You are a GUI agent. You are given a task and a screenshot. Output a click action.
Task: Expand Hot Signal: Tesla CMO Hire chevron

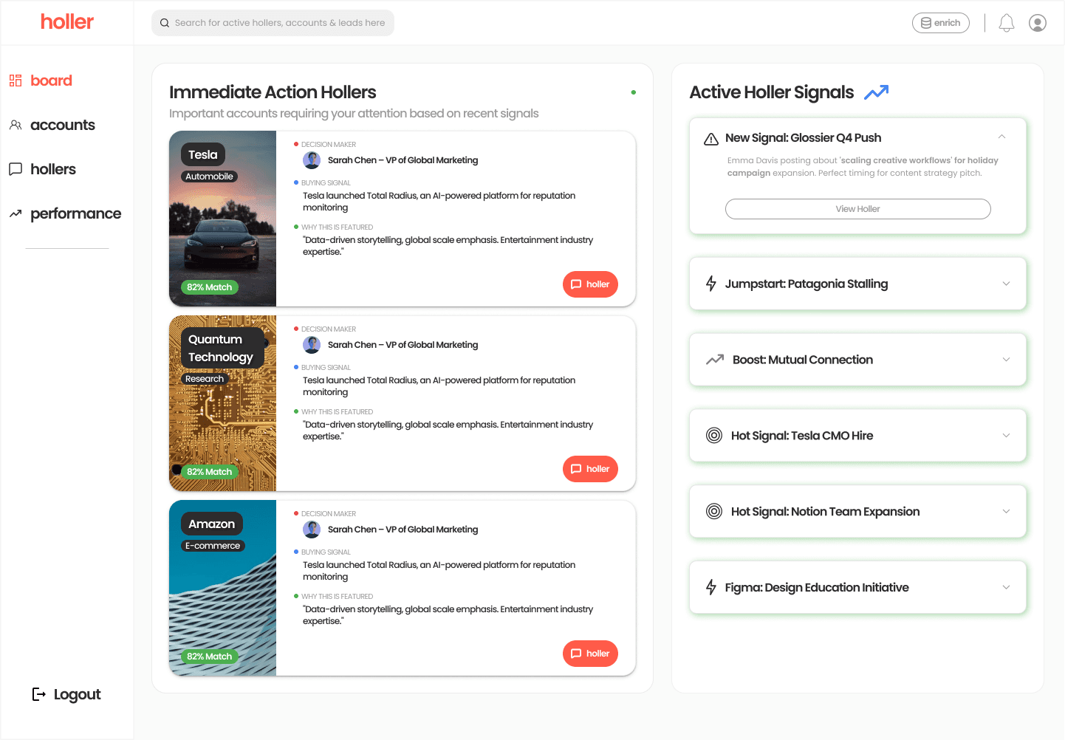point(1006,436)
